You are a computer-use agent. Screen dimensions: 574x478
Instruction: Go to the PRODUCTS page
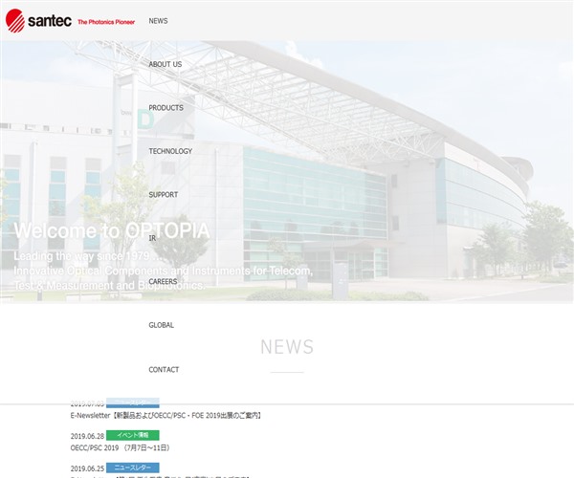coord(166,108)
